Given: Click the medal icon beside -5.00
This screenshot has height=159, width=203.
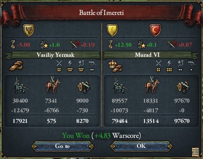Looking at the screenshot, I should click(x=13, y=44).
